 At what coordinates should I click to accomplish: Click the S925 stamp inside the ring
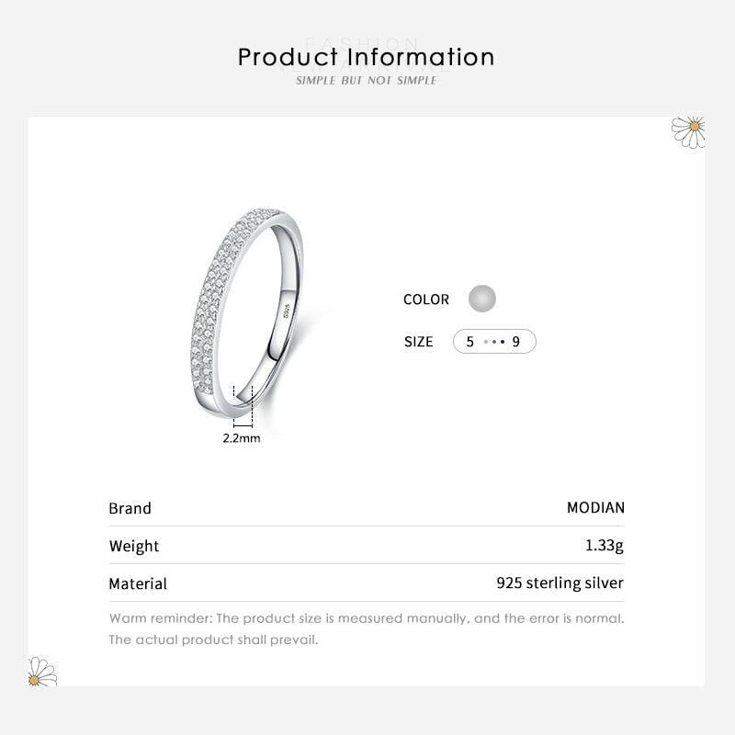pos(288,311)
